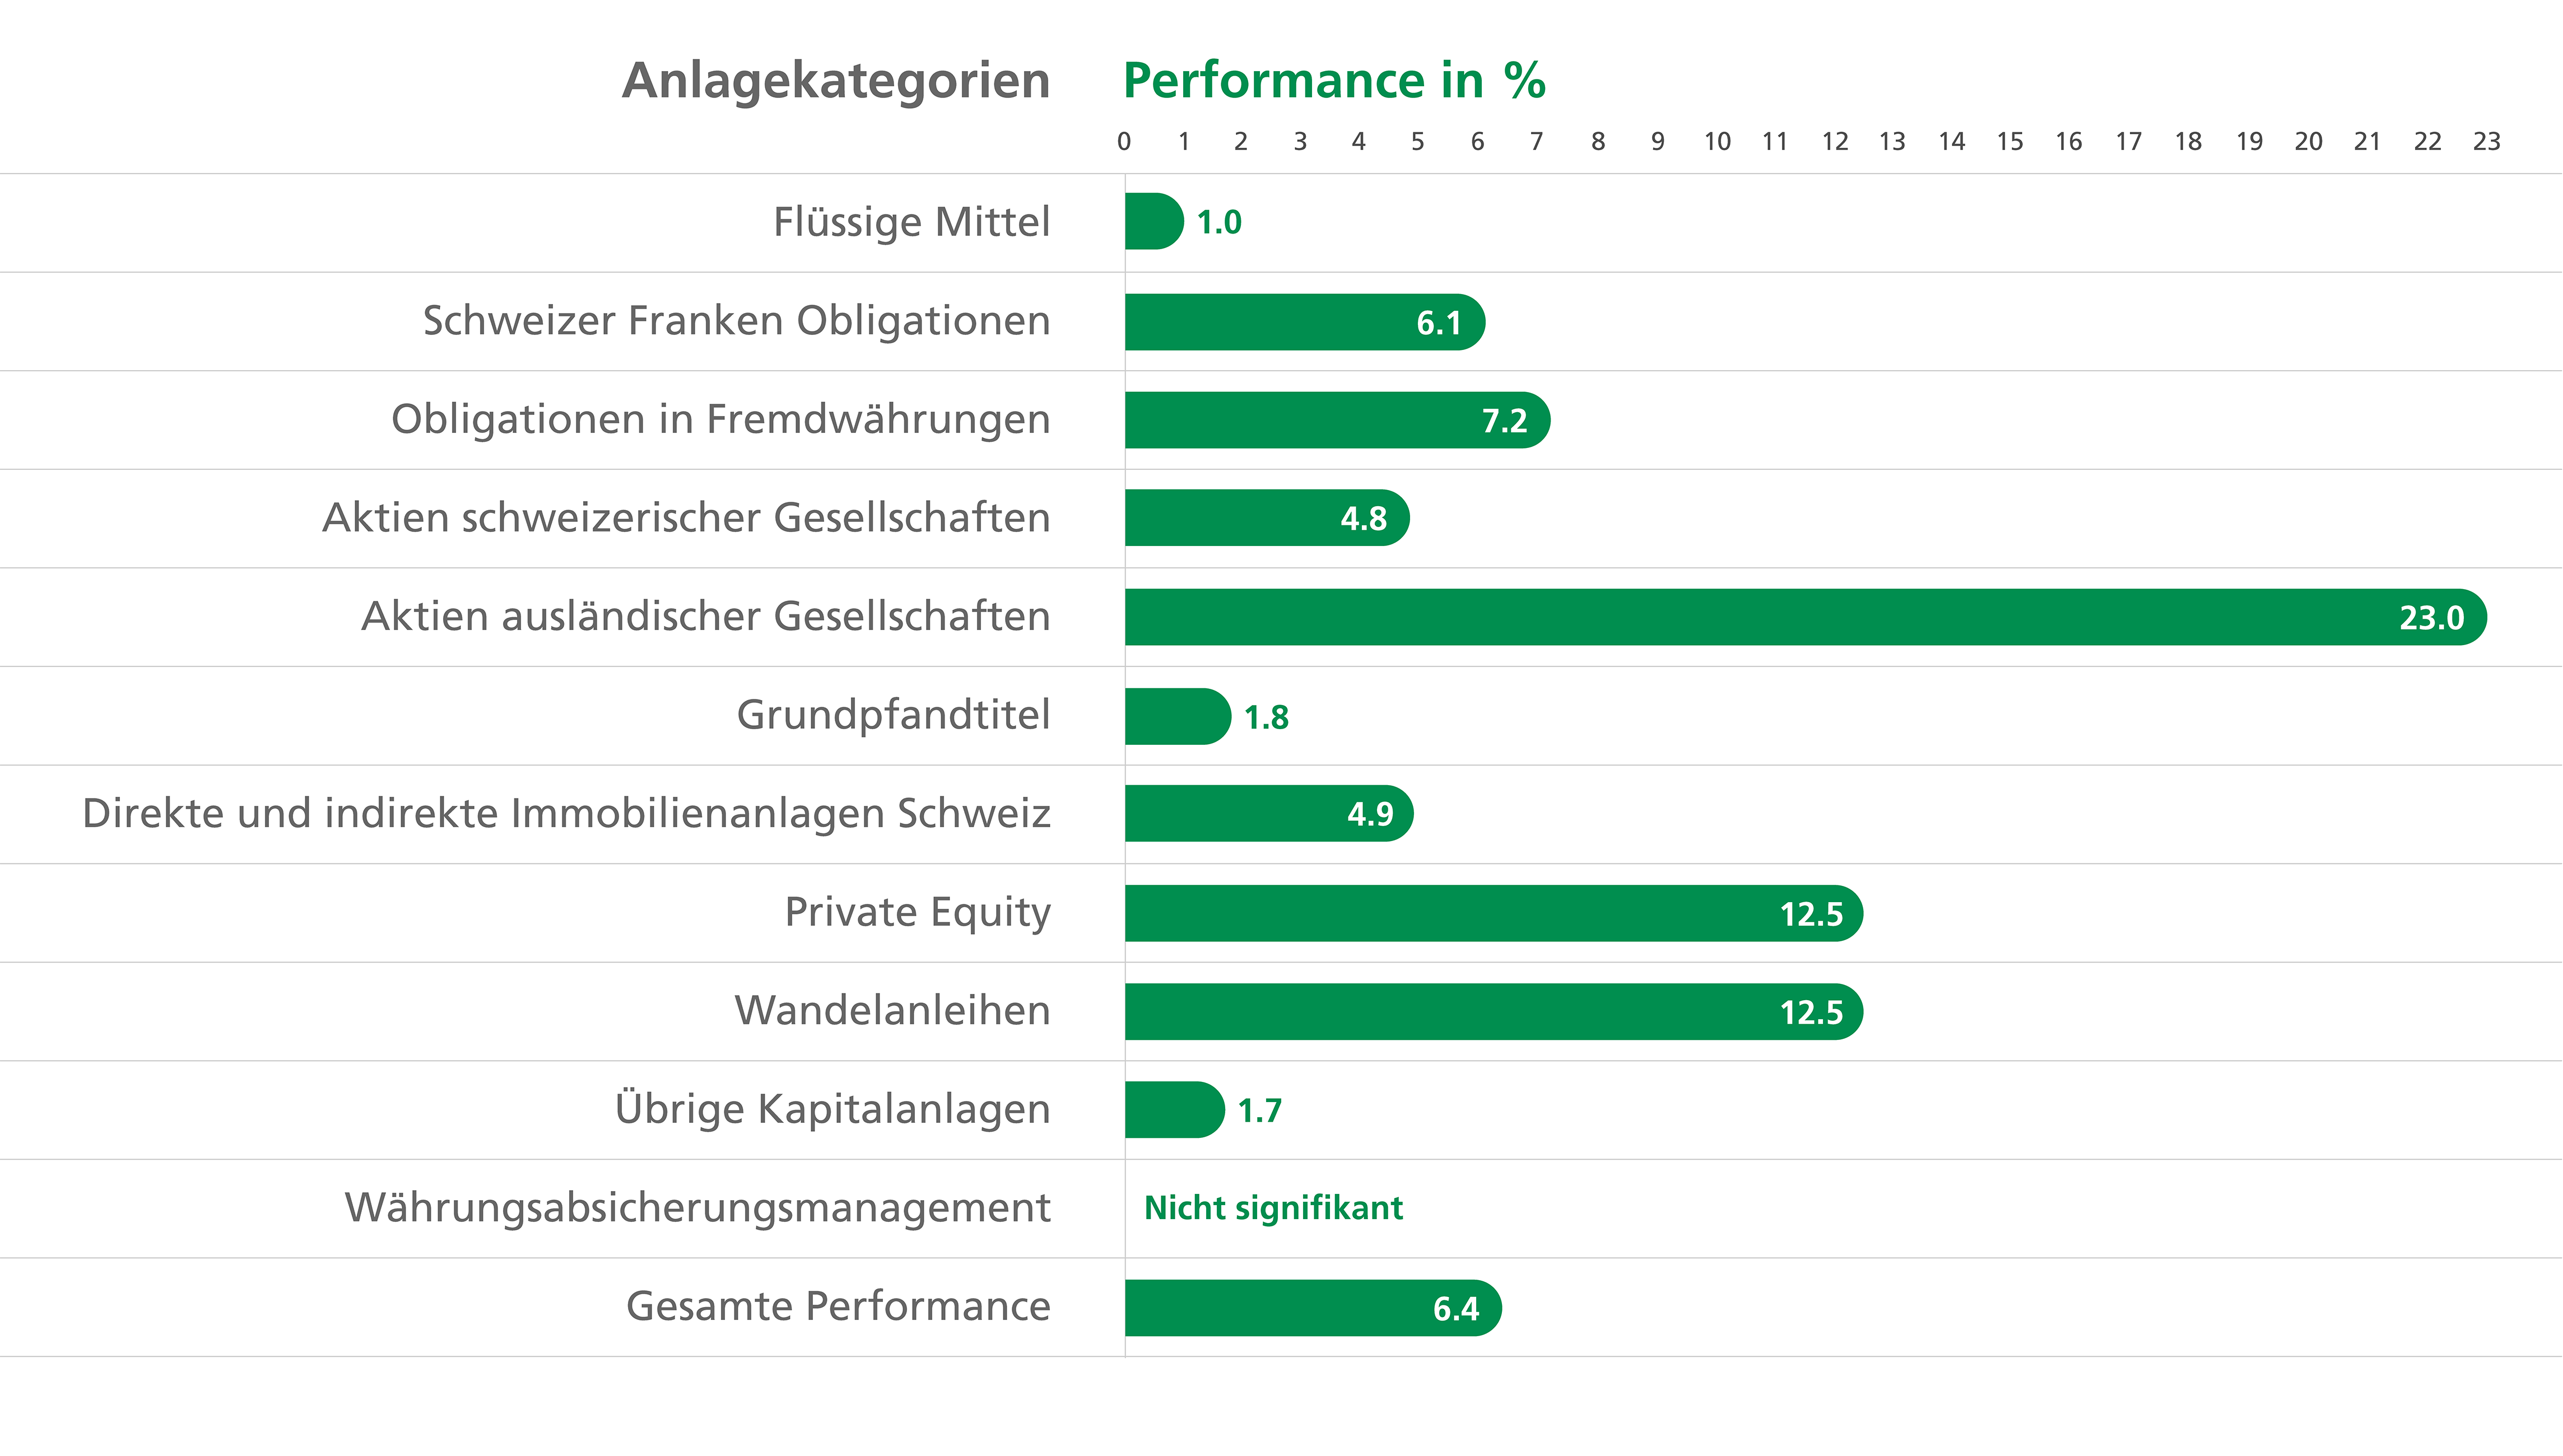The width and height of the screenshot is (2563, 1456).
Task: Select the Gesamte Performance bar
Action: (1314, 1308)
